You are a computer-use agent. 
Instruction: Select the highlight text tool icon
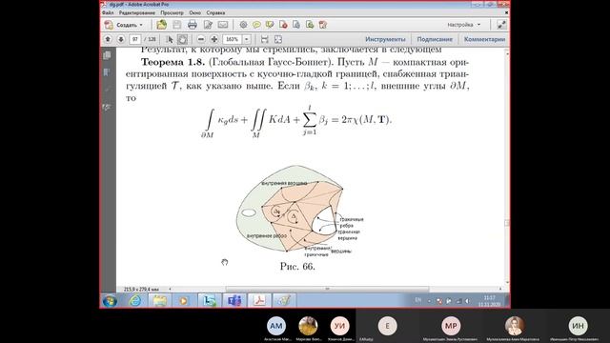click(270, 25)
